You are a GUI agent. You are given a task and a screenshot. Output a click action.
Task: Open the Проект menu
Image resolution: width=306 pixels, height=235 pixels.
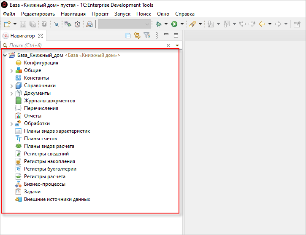point(100,14)
